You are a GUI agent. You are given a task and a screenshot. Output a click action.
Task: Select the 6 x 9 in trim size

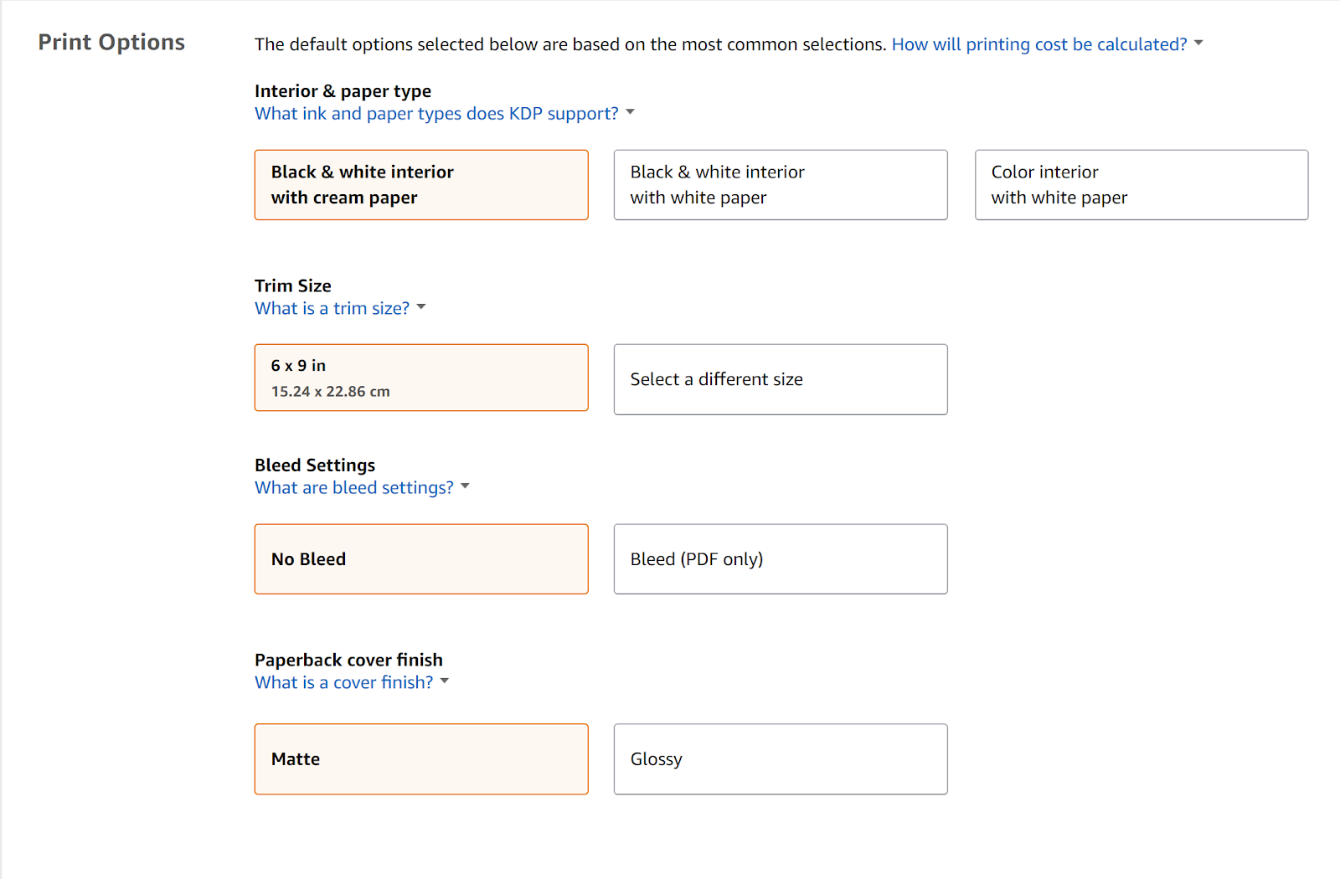click(421, 378)
